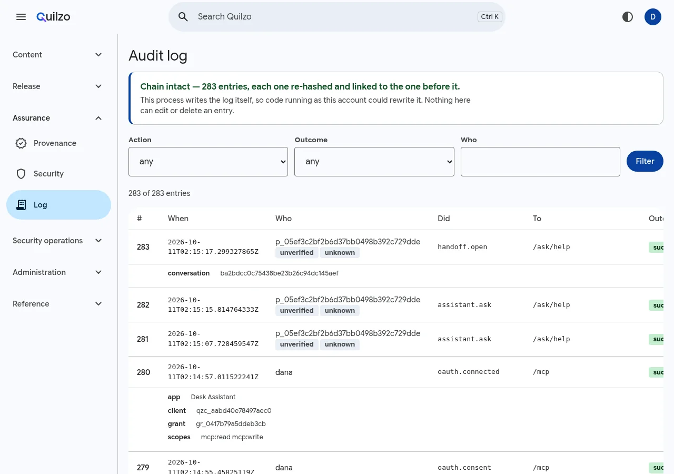674x474 pixels.
Task: Click the mcp:read mcp:write scopes value
Action: [x=232, y=437]
